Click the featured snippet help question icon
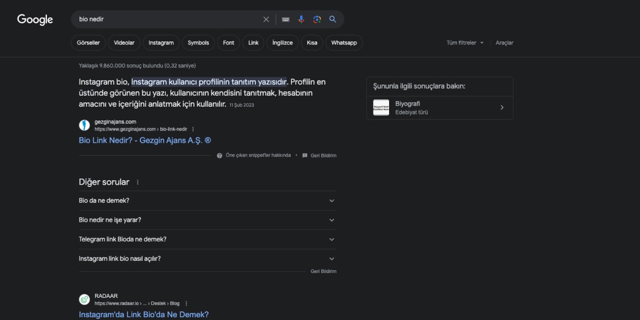This screenshot has width=640, height=320. [x=219, y=155]
